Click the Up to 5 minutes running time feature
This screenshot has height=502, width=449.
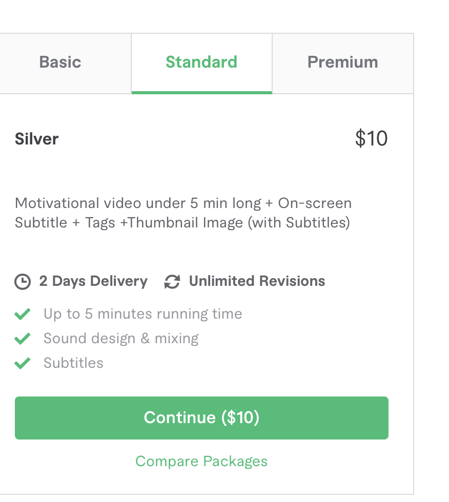pos(142,314)
